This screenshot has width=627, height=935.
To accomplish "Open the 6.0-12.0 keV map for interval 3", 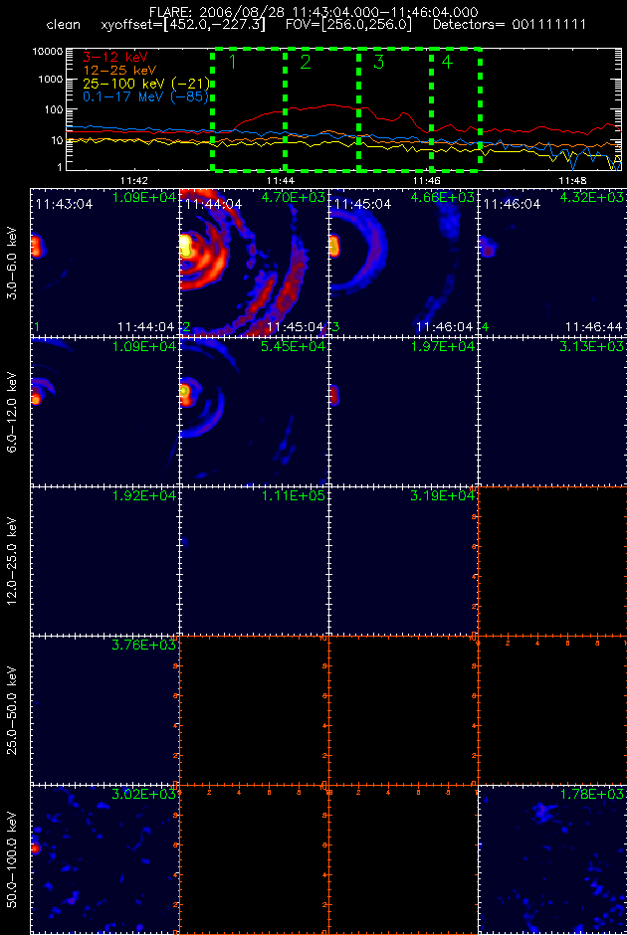I will (x=403, y=411).
